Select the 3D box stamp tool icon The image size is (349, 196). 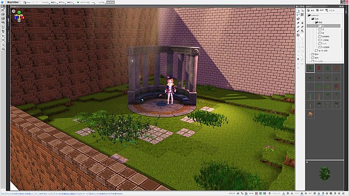point(298,18)
